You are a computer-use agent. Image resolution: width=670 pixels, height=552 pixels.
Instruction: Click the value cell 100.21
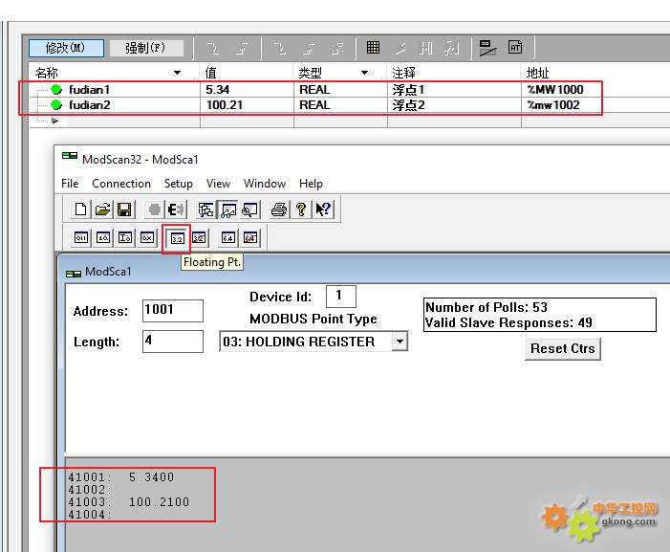tap(247, 105)
